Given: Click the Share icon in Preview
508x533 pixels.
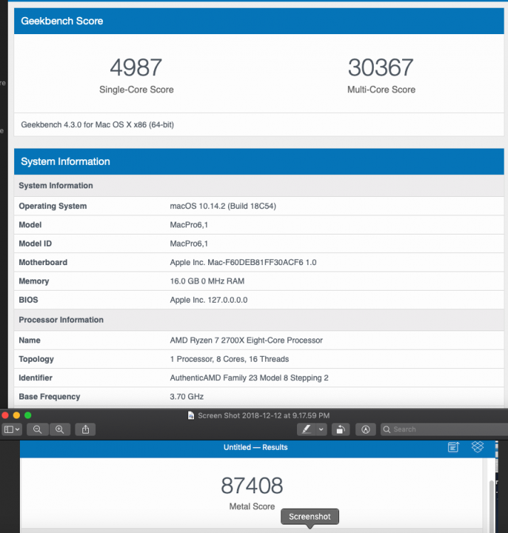Looking at the screenshot, I should tap(85, 429).
